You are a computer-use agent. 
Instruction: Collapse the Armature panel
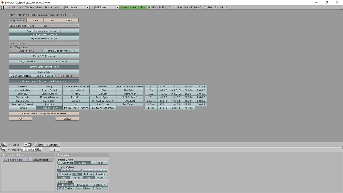point(58,155)
